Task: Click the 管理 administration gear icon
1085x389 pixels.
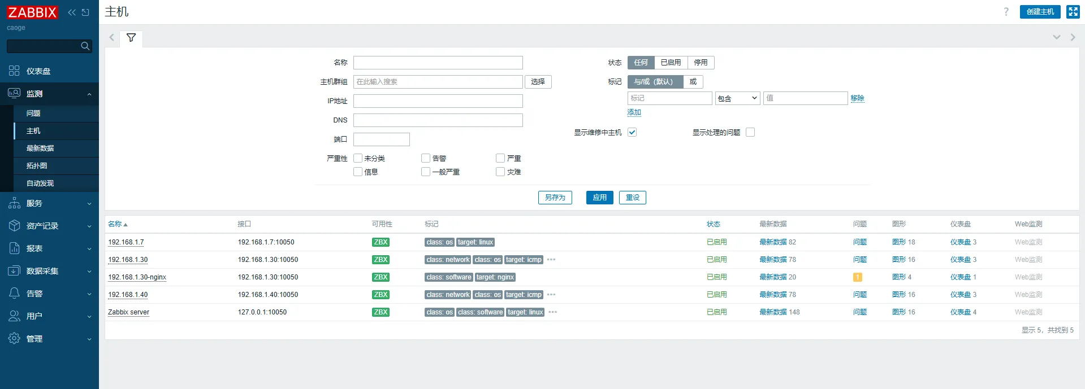Action: 14,339
